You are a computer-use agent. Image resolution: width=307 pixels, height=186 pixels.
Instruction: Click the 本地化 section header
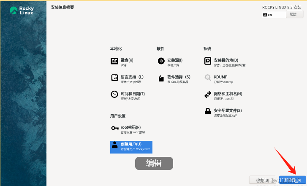pos(116,49)
